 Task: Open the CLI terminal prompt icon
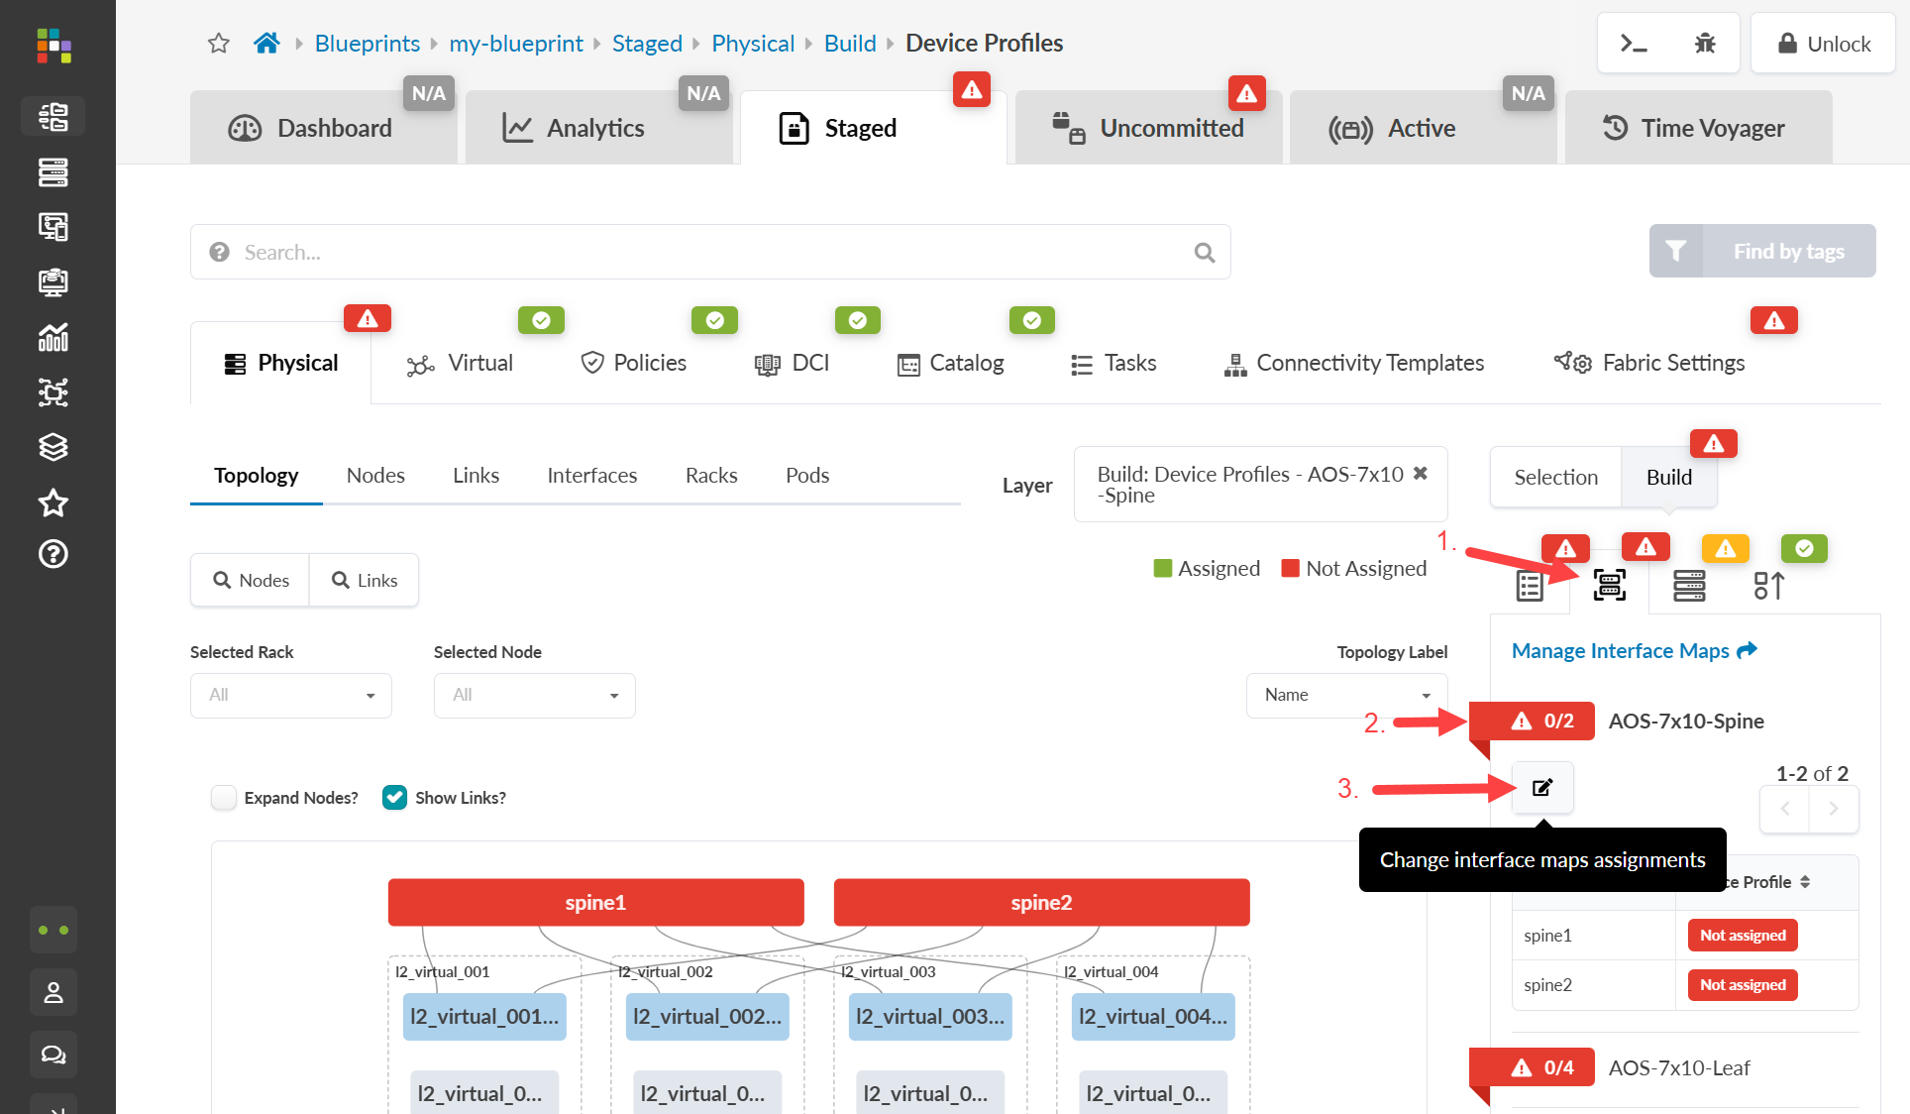pyautogui.click(x=1634, y=44)
